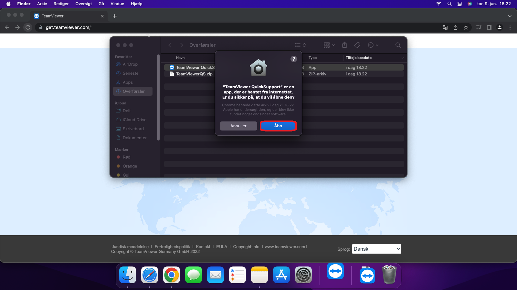This screenshot has height=290, width=517.
Task: Change Finder list view options
Action: [x=300, y=45]
